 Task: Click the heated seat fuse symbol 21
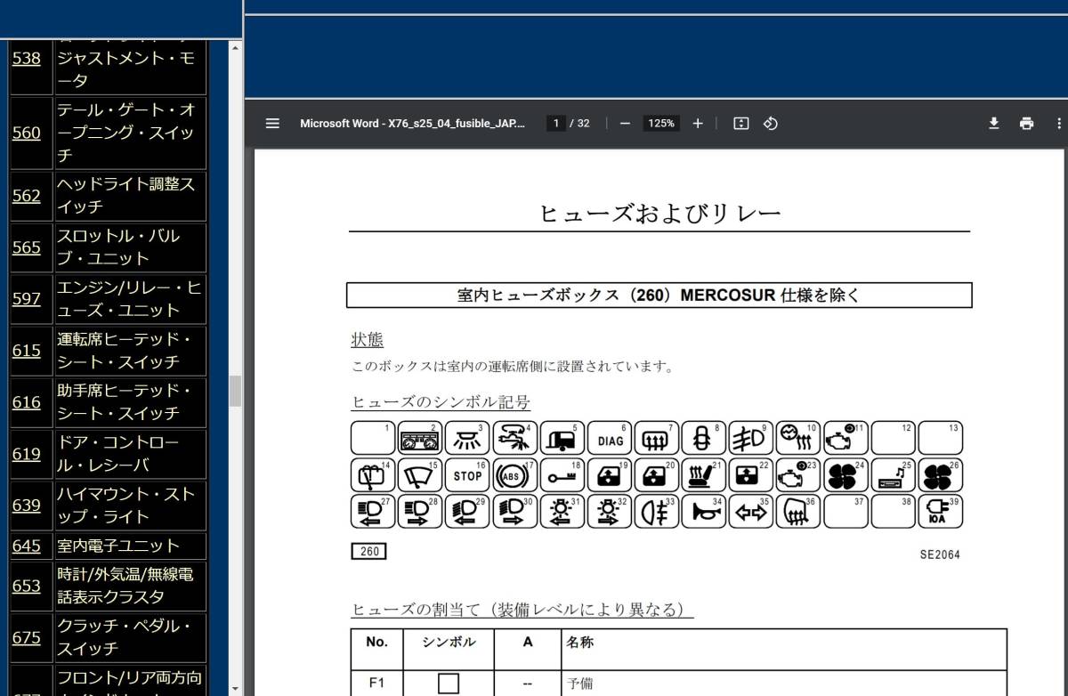click(x=704, y=475)
